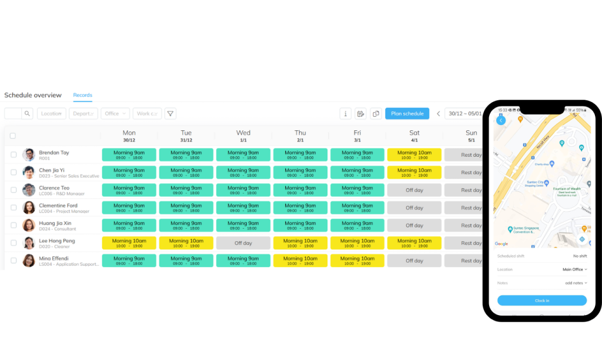Open the advanced filter funnel icon

(x=170, y=113)
